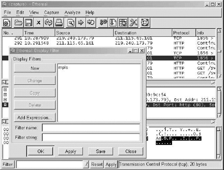The width and height of the screenshot is (224, 170).
Task: Click protocol tree scrollbar down arrow
Action: [x=219, y=115]
